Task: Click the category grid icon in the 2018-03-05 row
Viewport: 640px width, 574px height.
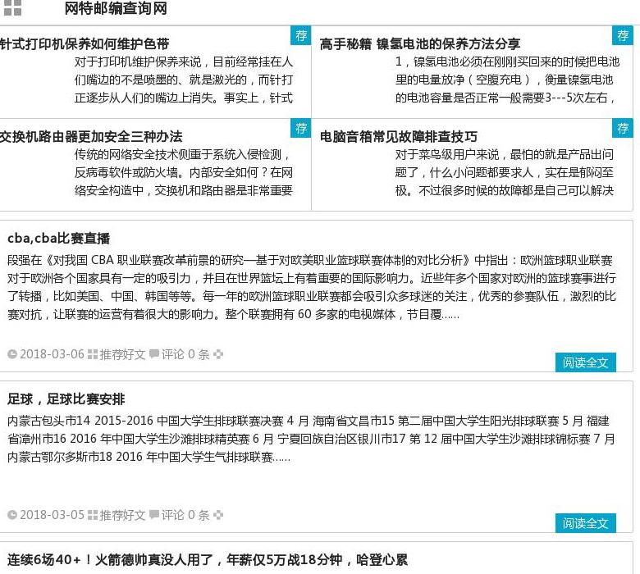Action: (x=93, y=515)
